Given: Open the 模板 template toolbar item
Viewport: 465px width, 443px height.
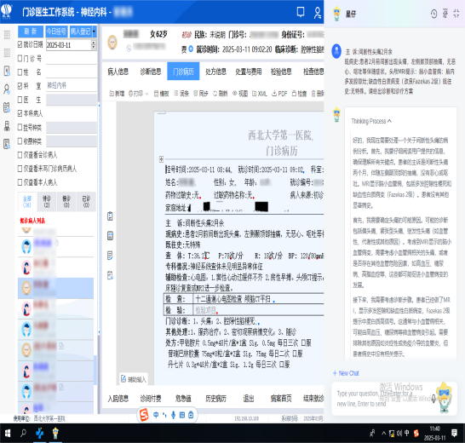Looking at the screenshot, I should [161, 94].
